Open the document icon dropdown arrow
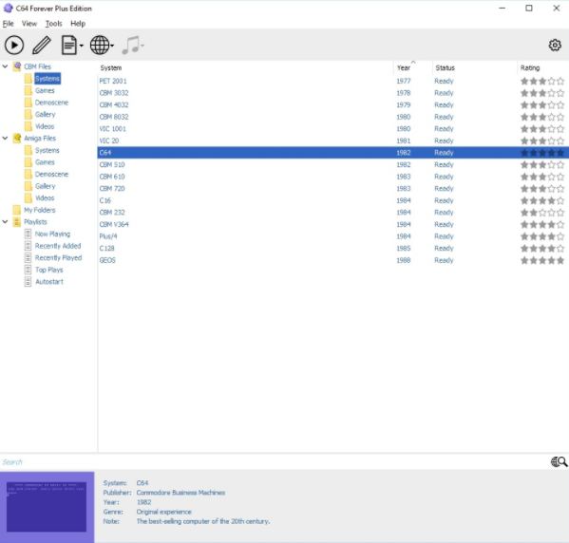Image resolution: width=569 pixels, height=543 pixels. (x=82, y=46)
